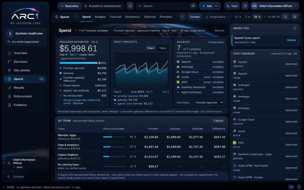The width and height of the screenshot is (304, 190).
Task: Set time range to 7 d
Action: click(247, 17)
